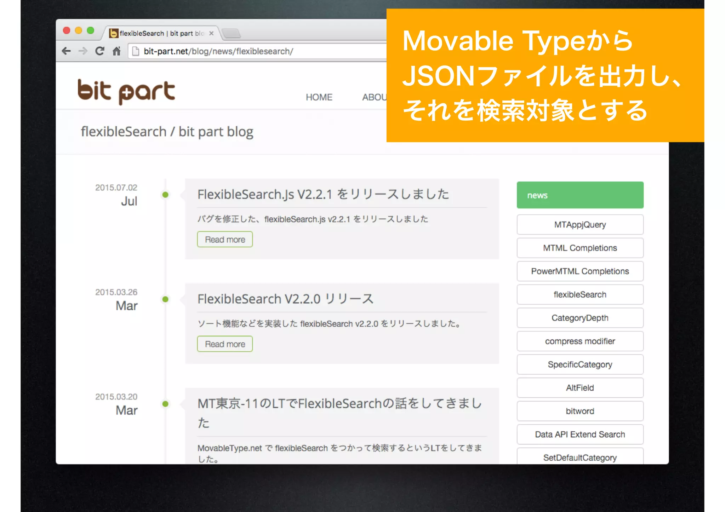
Task: Open a new tab with the blank tab button
Action: pos(232,34)
